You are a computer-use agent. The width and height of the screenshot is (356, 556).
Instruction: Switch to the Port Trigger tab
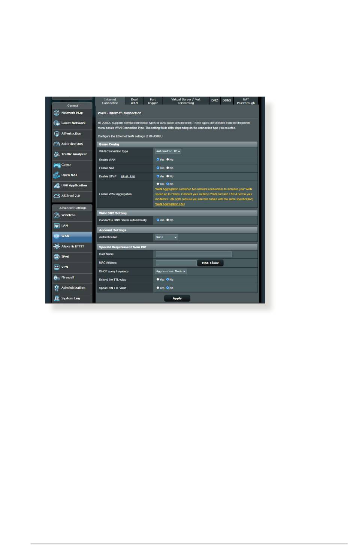pos(153,101)
